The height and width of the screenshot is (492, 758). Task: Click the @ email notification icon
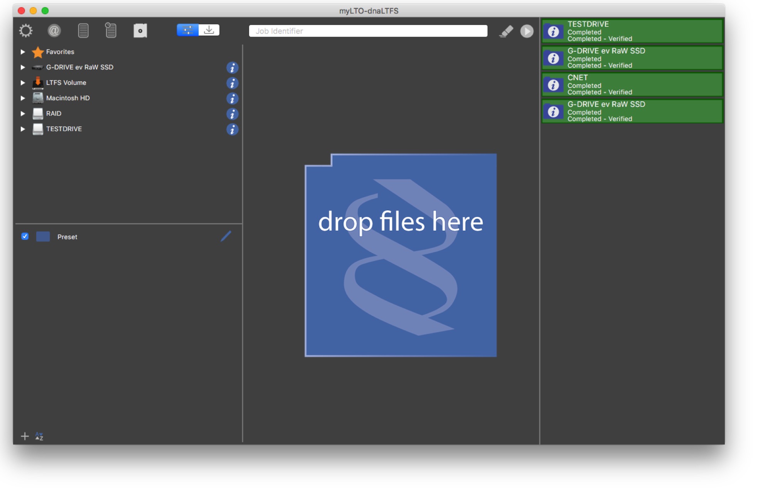click(x=54, y=30)
